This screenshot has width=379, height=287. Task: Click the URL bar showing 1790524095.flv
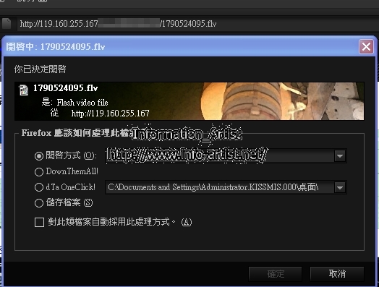click(x=197, y=24)
